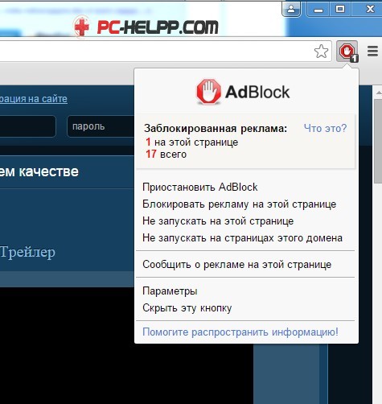Click Сообщить о рекламе на этой странице
This screenshot has height=404, width=382.
click(x=237, y=265)
